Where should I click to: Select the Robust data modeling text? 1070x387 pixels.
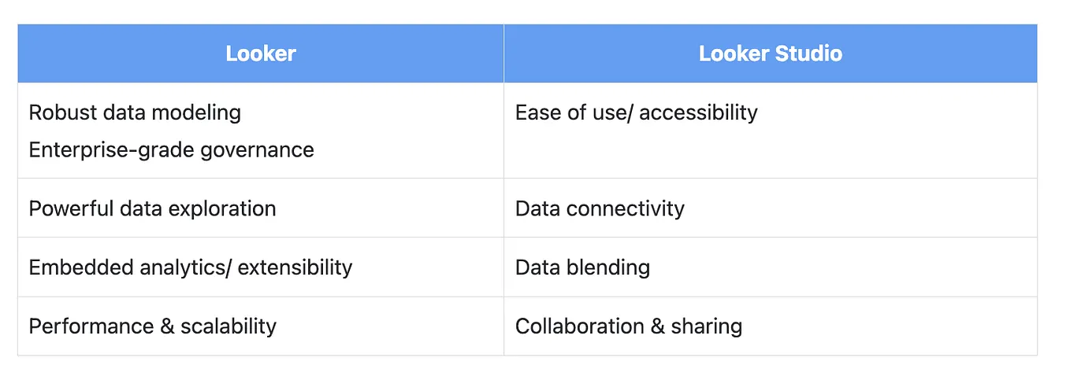click(x=135, y=112)
